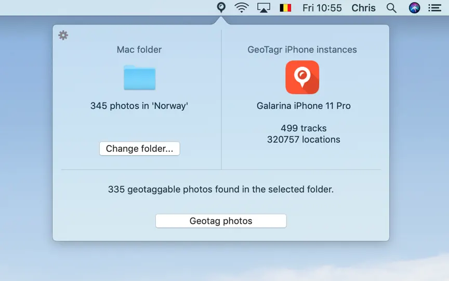Click the '320757 locations' text

click(x=303, y=139)
